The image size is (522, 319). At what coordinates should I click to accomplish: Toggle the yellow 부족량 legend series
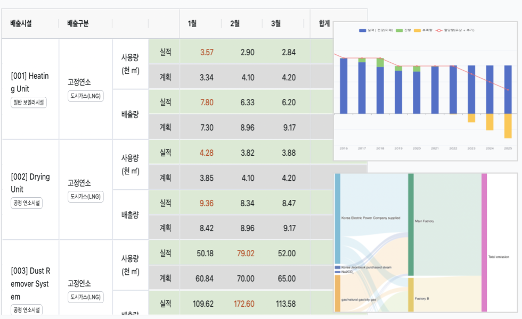point(423,30)
